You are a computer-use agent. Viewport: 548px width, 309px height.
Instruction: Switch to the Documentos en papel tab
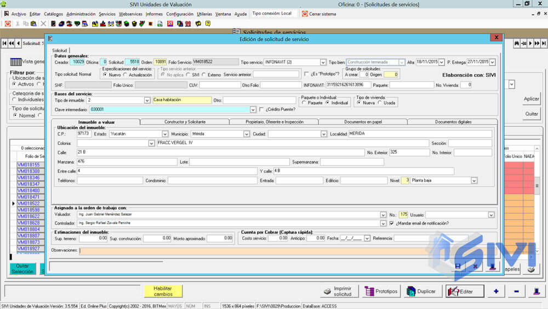(363, 122)
